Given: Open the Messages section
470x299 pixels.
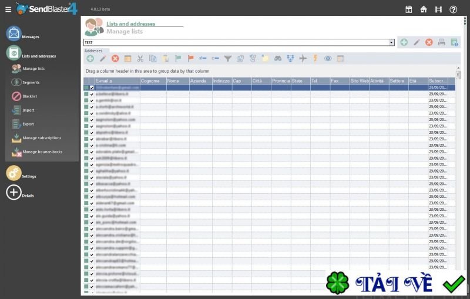Looking at the screenshot, I should [23, 33].
